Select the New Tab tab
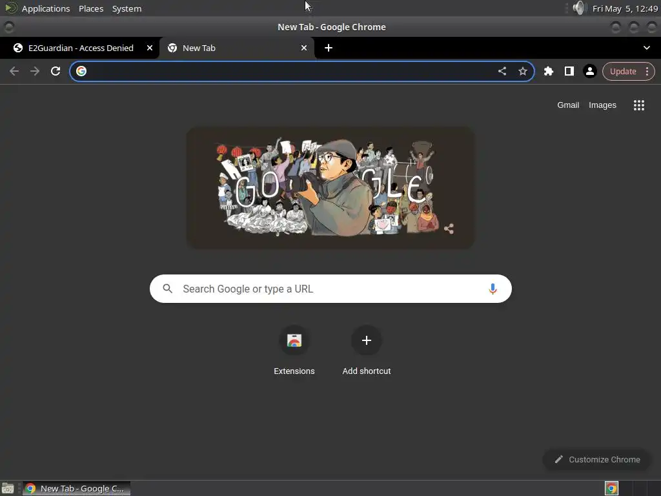Image resolution: width=661 pixels, height=496 pixels. (236, 48)
